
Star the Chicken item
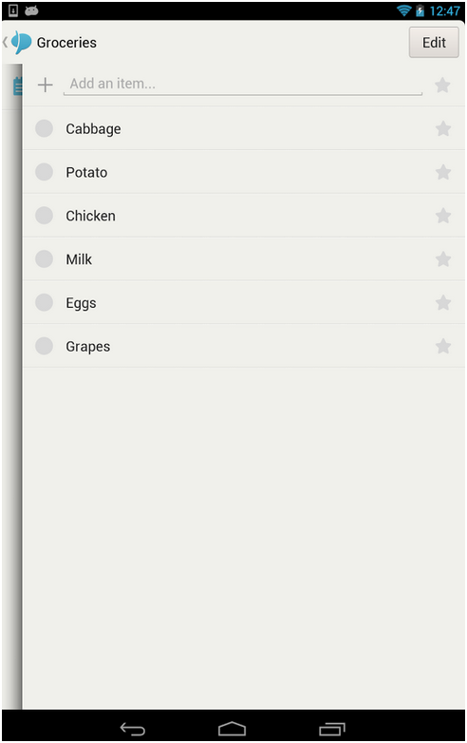443,216
